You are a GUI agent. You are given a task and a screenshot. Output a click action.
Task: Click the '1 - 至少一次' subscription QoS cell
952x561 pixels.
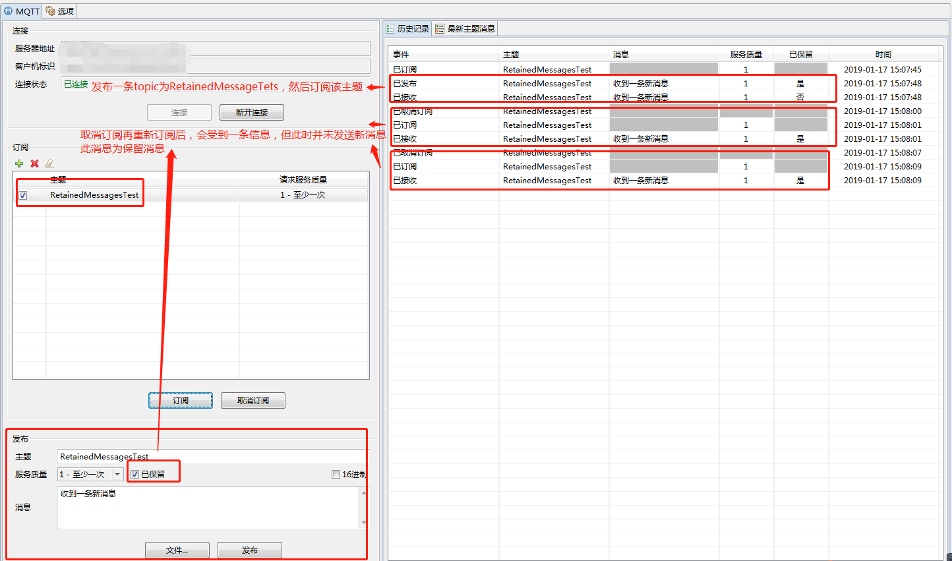tap(303, 195)
